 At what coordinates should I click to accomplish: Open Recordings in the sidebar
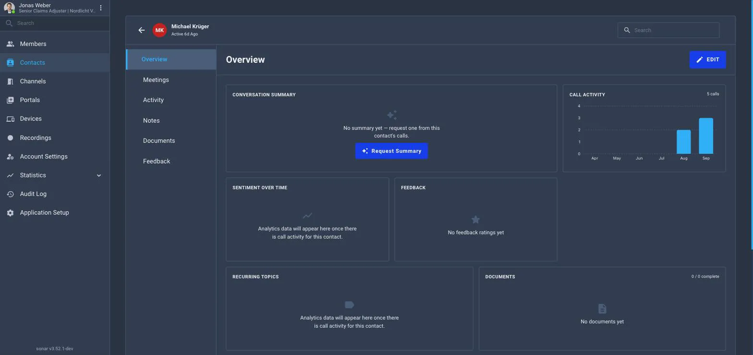[x=55, y=138]
